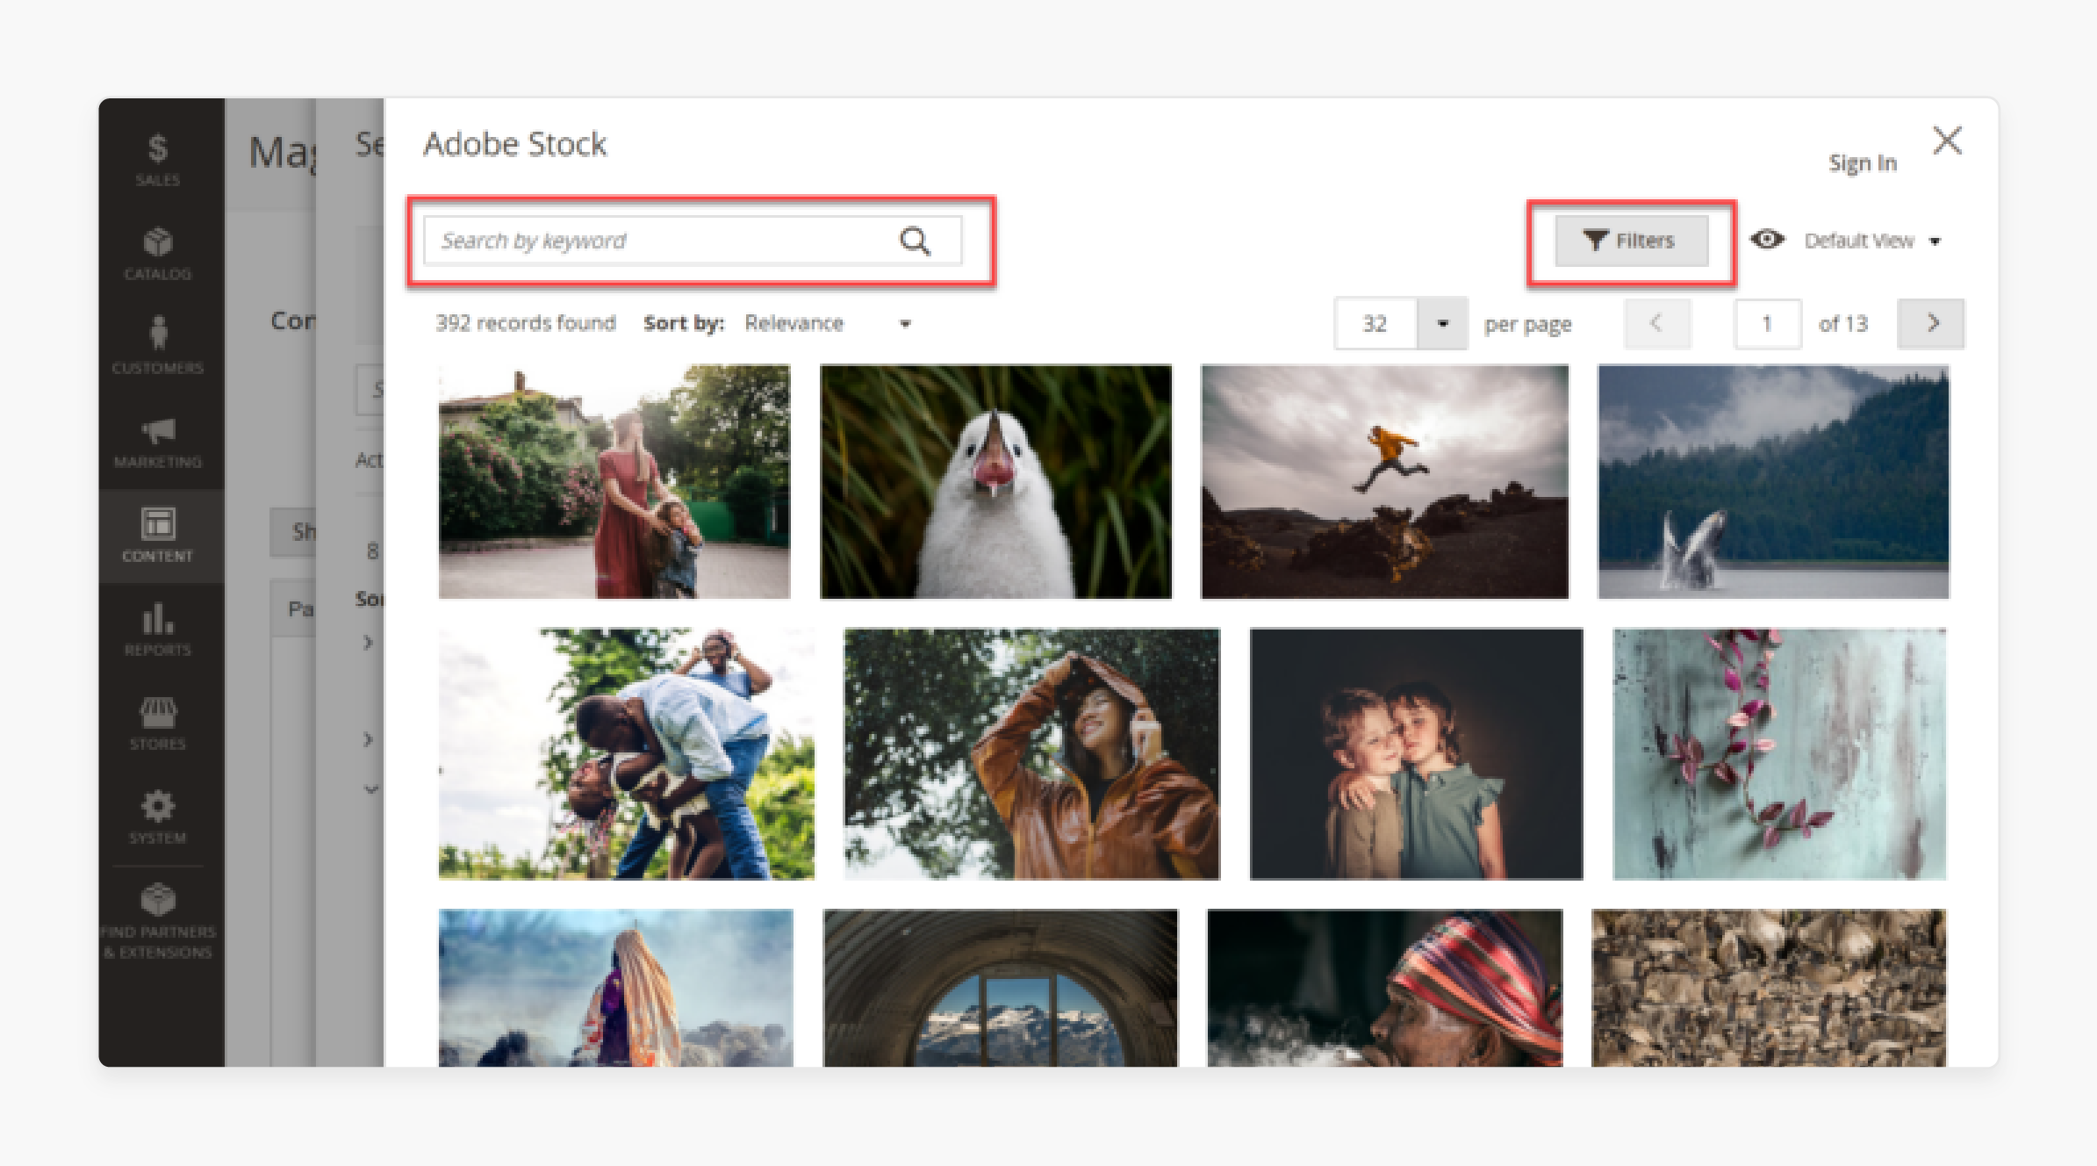Select the two hugging children photo
The width and height of the screenshot is (2097, 1166).
click(1416, 753)
